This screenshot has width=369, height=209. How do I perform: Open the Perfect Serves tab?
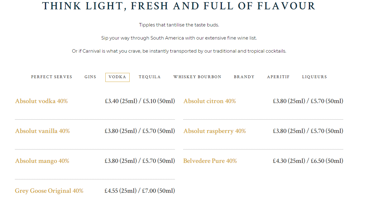[51, 77]
